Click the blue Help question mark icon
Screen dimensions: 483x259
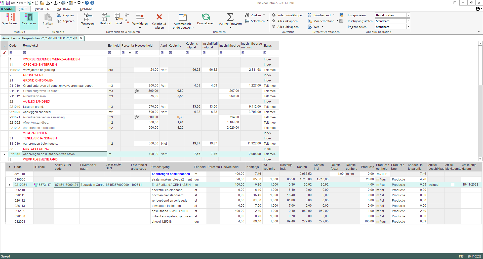pos(87,3)
